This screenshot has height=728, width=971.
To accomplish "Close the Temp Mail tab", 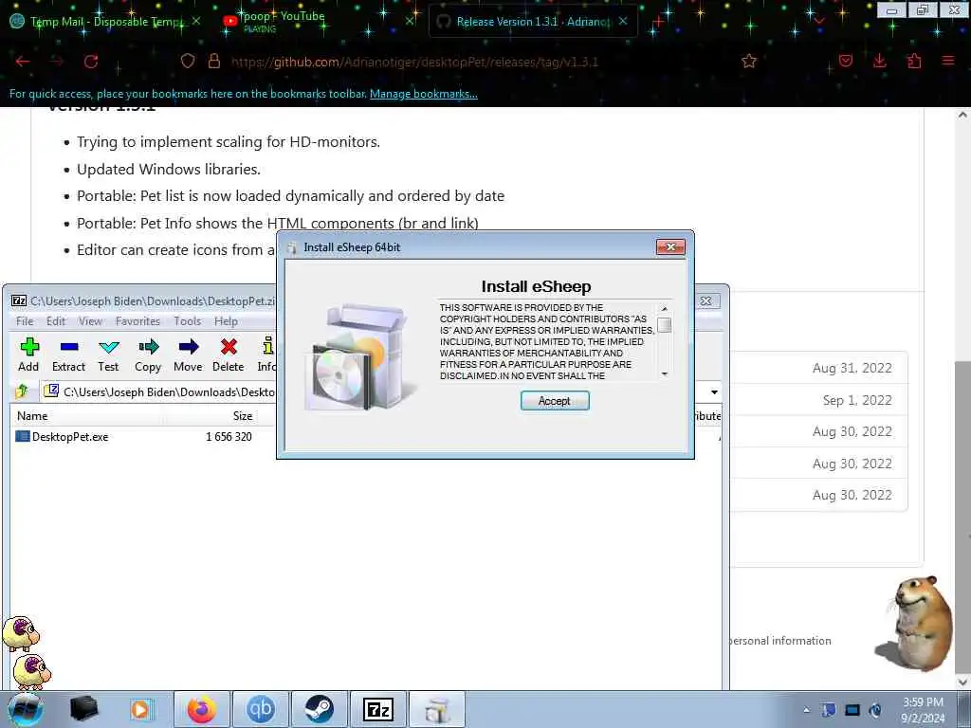I will point(196,21).
